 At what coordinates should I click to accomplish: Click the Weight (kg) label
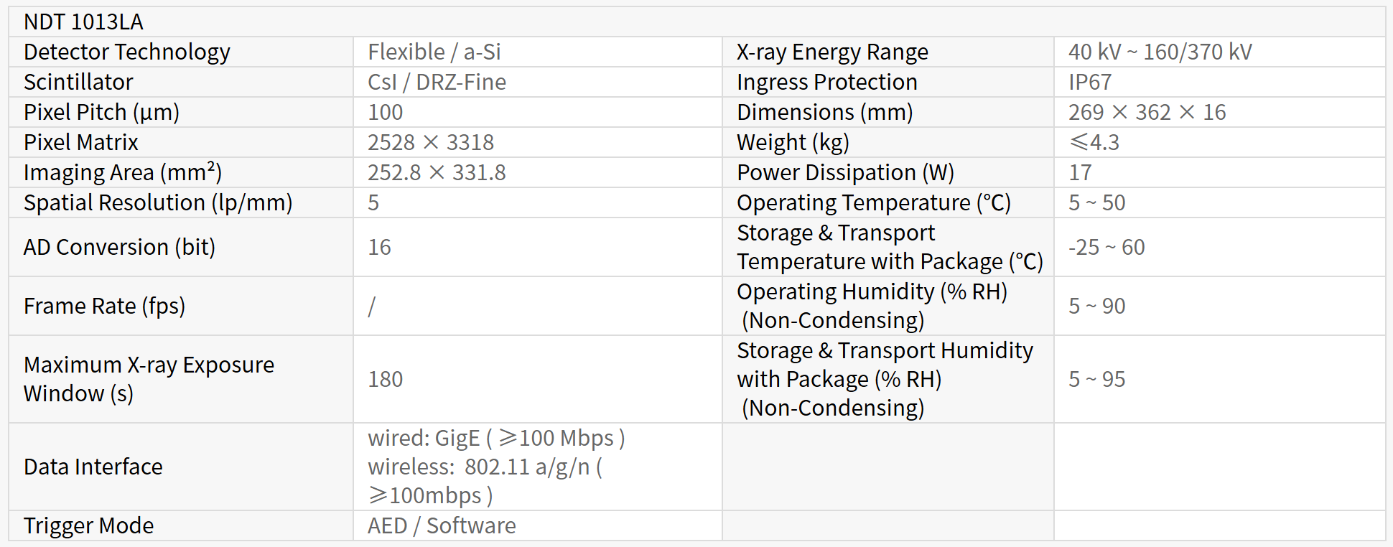(793, 143)
